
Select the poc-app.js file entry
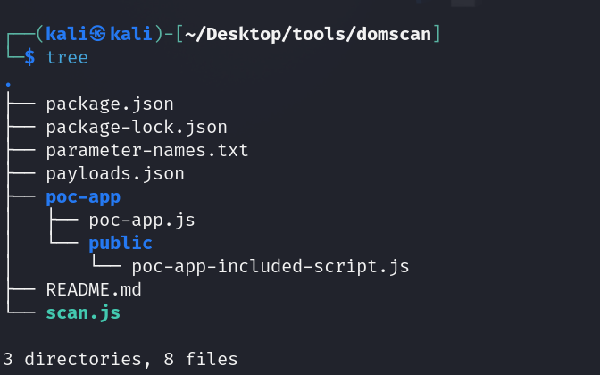[141, 220]
